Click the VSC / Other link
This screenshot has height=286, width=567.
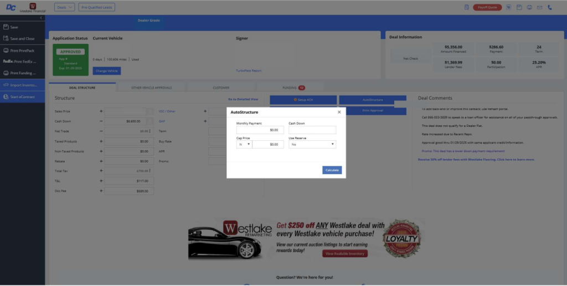pos(167,111)
